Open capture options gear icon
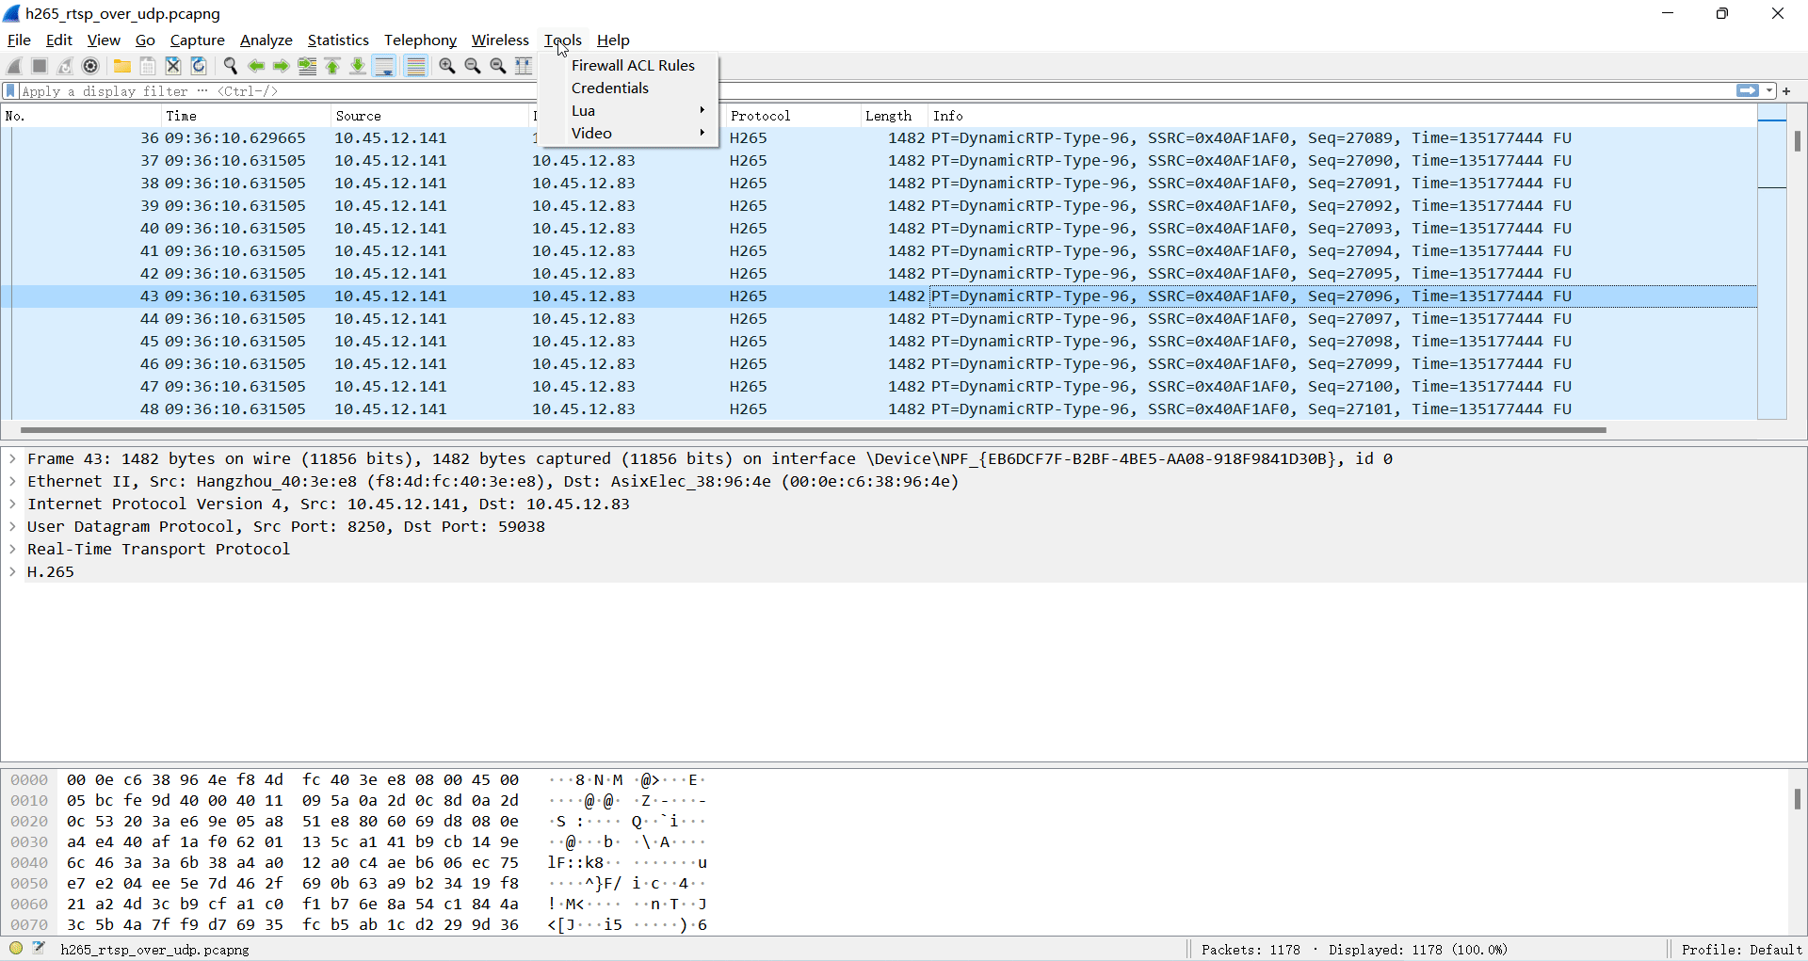Viewport: 1808px width, 961px height. point(90,66)
